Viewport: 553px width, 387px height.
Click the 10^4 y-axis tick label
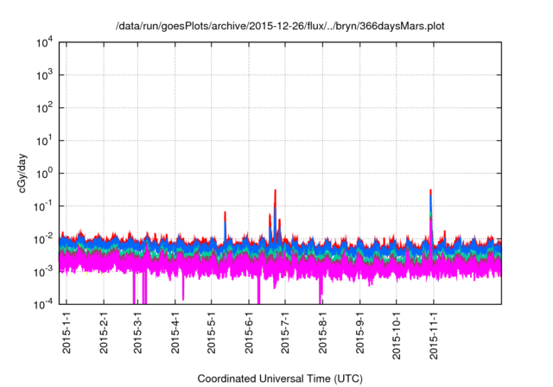46,42
